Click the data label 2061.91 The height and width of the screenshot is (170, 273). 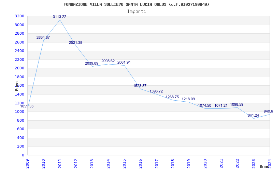click(x=124, y=63)
